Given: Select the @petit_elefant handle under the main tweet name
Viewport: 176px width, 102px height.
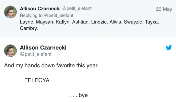Looking at the screenshot, I should [35, 54].
